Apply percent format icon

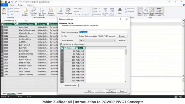click(79, 15)
